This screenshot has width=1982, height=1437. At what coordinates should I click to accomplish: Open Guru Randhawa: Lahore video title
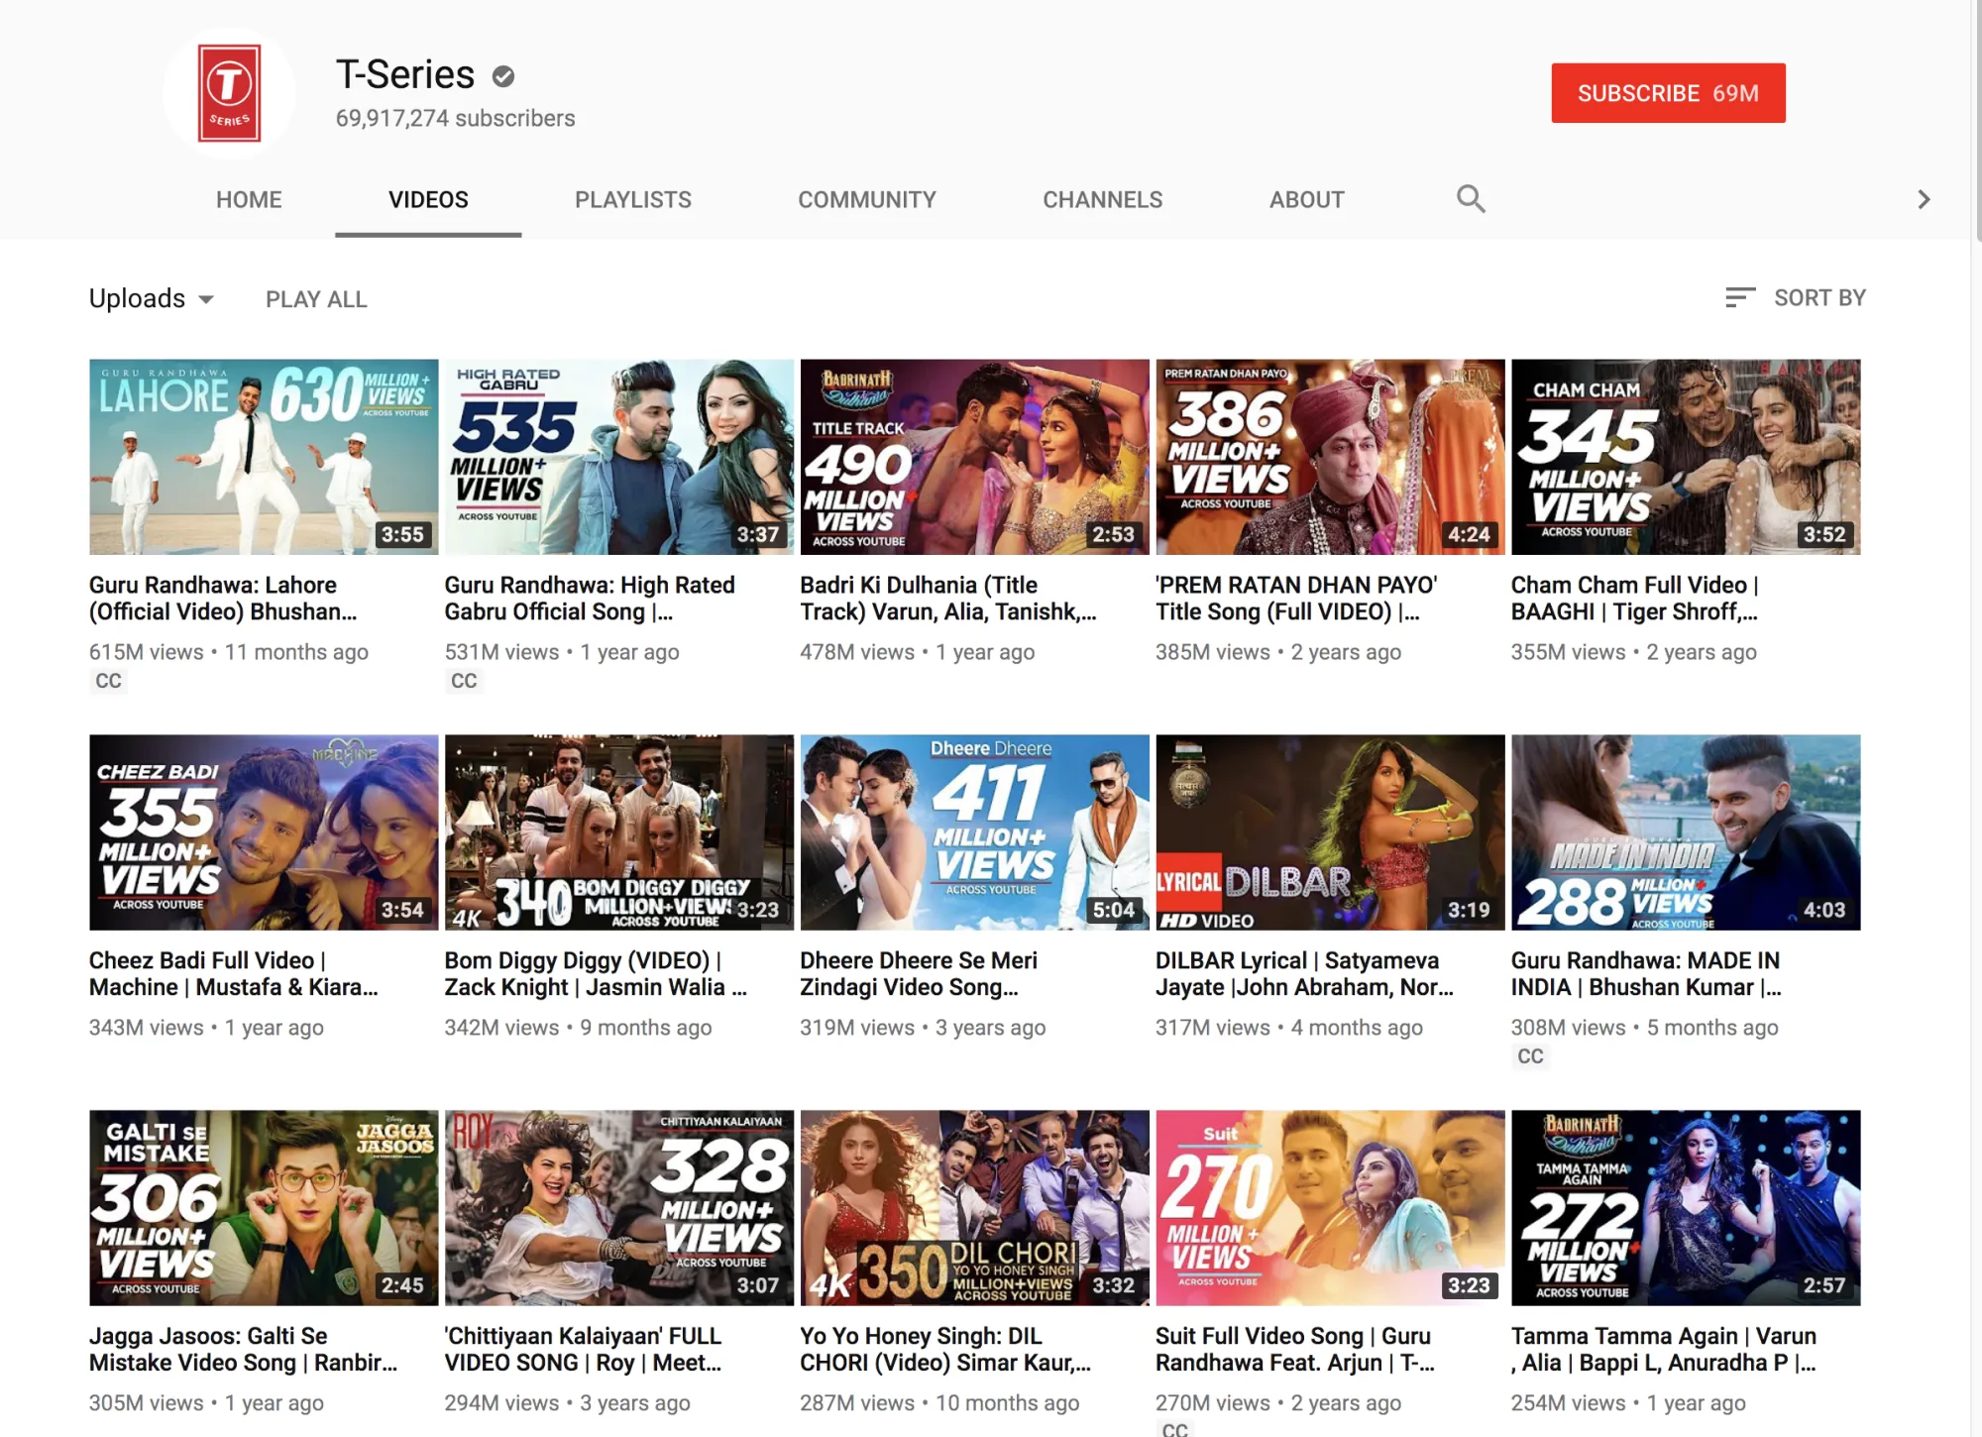tap(223, 599)
